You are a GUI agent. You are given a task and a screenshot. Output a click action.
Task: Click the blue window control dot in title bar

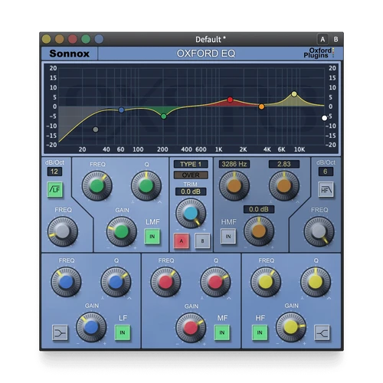tap(99, 39)
